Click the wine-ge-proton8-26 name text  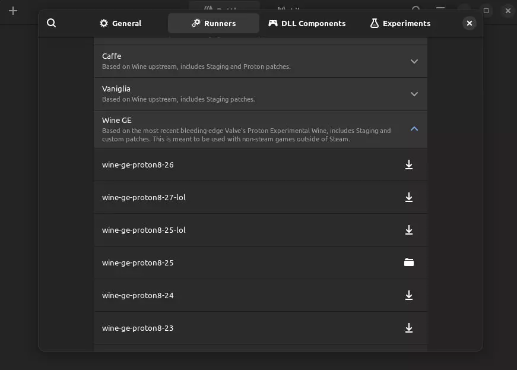pos(138,165)
